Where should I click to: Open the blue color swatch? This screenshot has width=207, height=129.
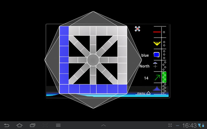tap(157, 55)
